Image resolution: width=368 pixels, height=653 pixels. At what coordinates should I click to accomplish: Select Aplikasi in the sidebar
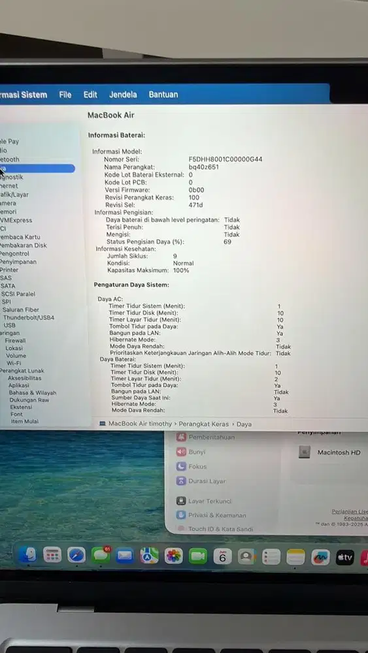[x=19, y=386]
